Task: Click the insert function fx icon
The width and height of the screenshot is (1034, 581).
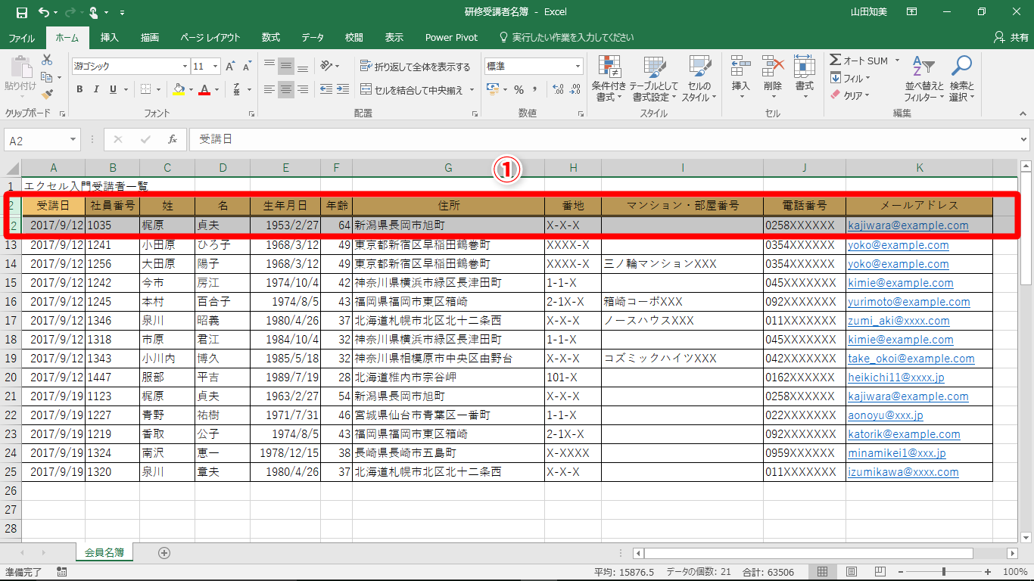Action: pyautogui.click(x=173, y=139)
